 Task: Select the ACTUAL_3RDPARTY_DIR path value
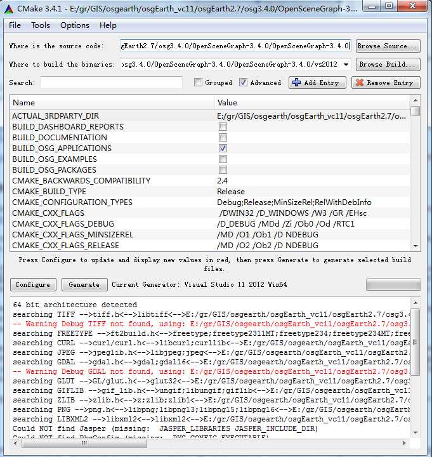point(311,116)
